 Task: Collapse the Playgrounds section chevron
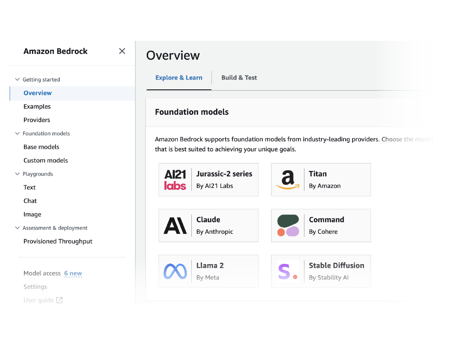tap(17, 174)
